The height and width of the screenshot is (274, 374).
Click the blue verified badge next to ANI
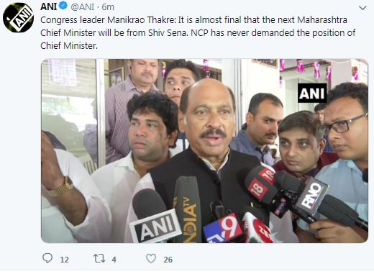(63, 6)
